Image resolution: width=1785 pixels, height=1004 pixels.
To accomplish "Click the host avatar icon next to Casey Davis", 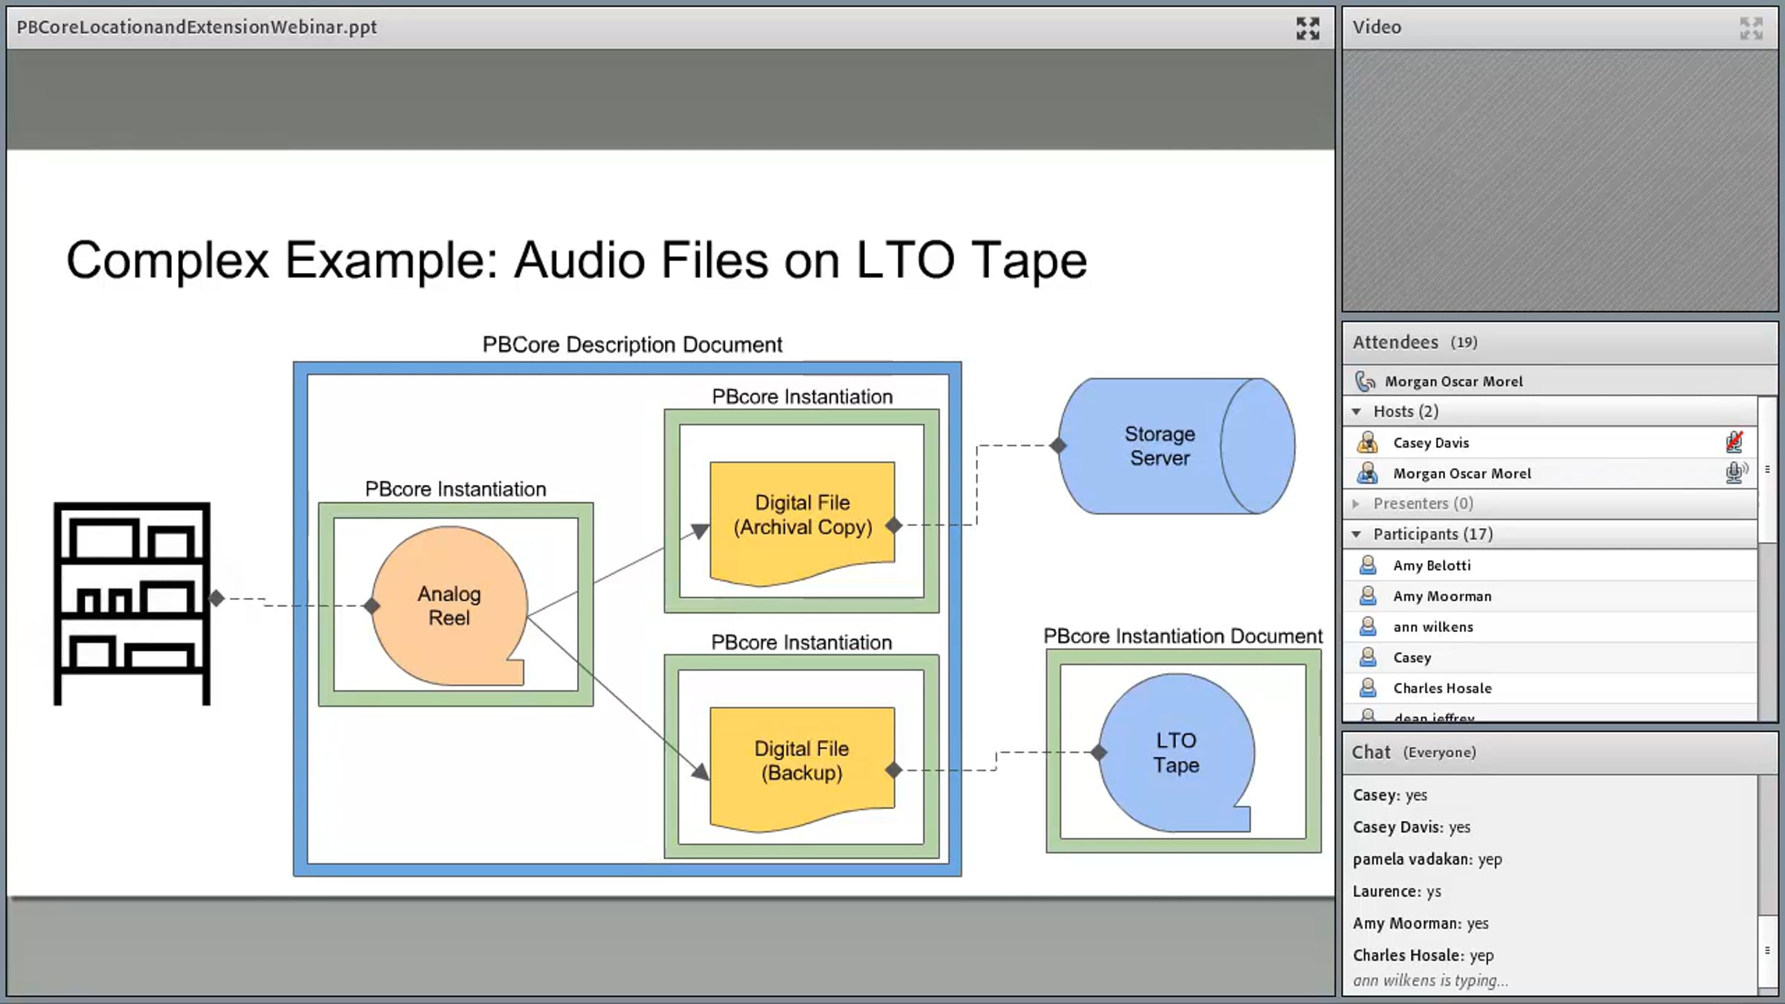I will [x=1367, y=442].
